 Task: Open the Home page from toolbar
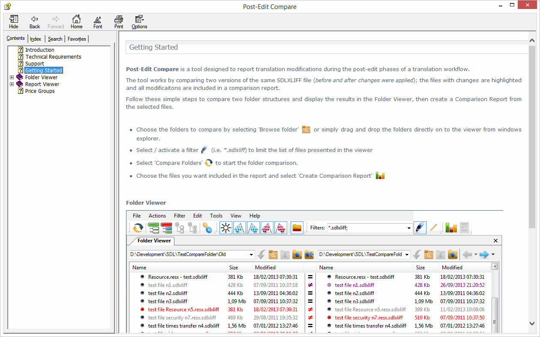click(76, 22)
